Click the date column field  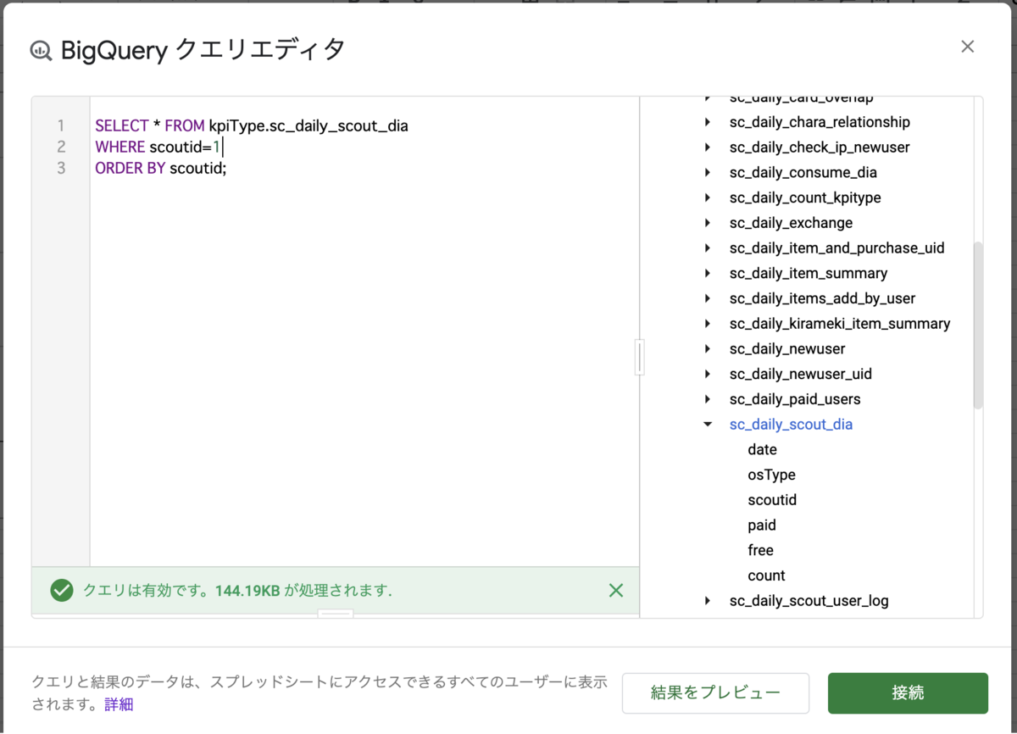763,450
